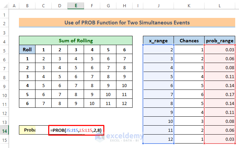
Task: Click the x_range header cell
Action: [x=158, y=41]
